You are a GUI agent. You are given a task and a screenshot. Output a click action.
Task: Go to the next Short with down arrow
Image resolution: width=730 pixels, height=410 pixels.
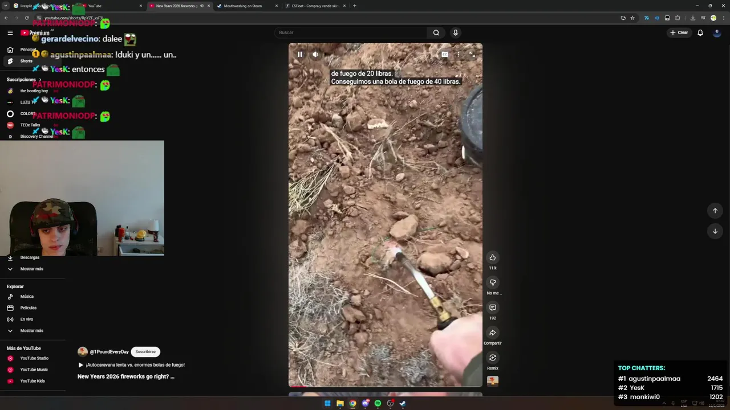click(715, 231)
